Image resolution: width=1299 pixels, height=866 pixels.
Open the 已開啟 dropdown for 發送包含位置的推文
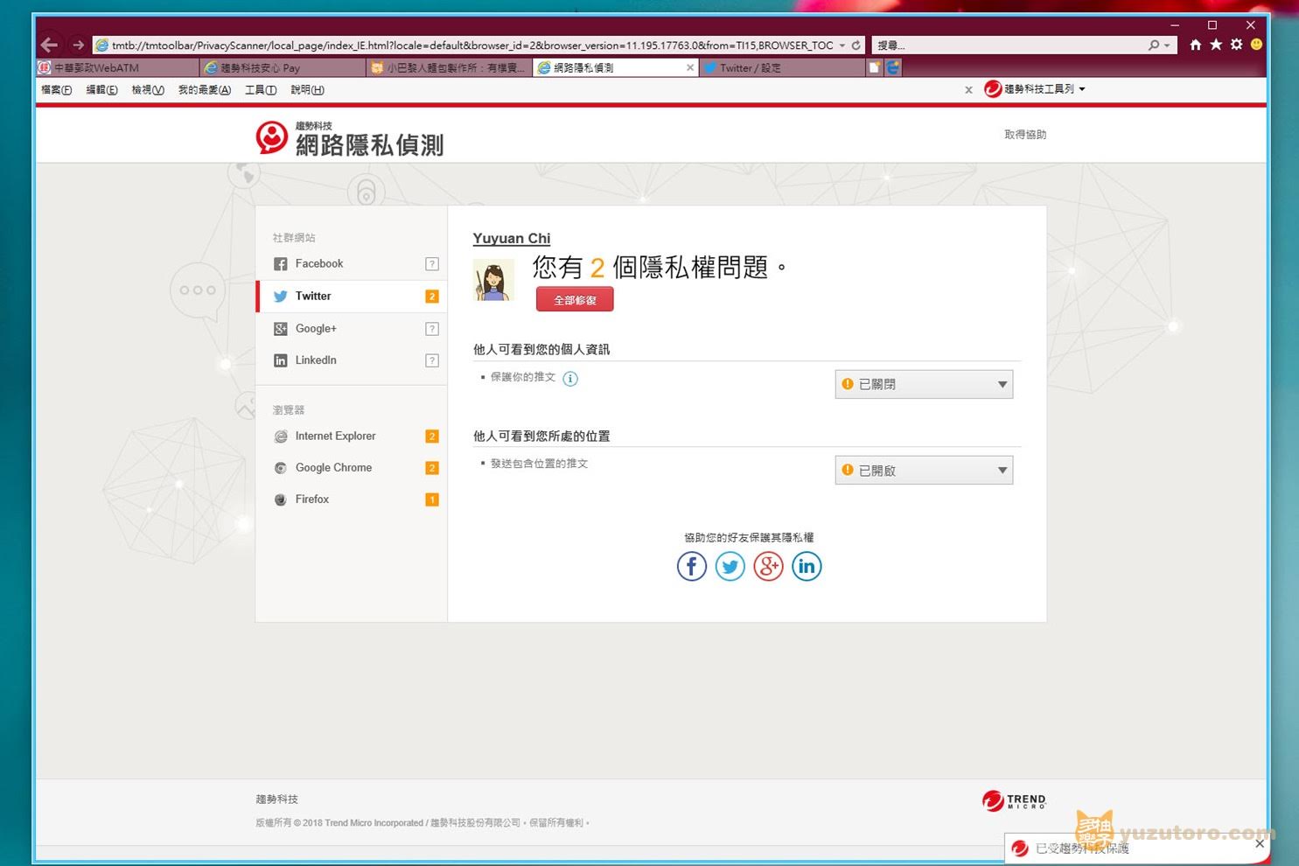(924, 471)
